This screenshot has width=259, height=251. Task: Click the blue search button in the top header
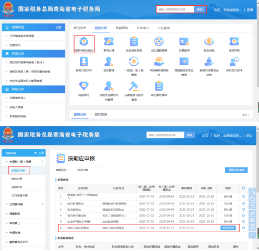pyautogui.click(x=199, y=9)
